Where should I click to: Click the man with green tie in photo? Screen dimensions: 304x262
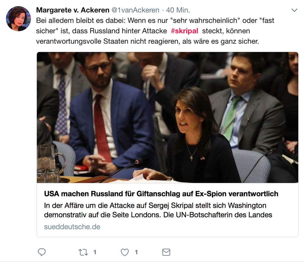click(246, 109)
